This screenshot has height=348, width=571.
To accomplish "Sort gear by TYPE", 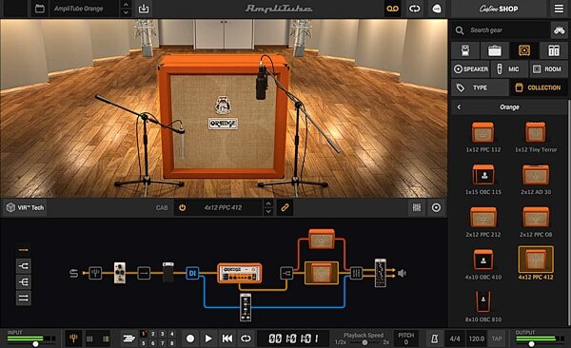I will 480,87.
